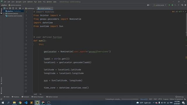Open the View menu
The width and height of the screenshot is (187, 105).
pyautogui.click(x=13, y=2)
